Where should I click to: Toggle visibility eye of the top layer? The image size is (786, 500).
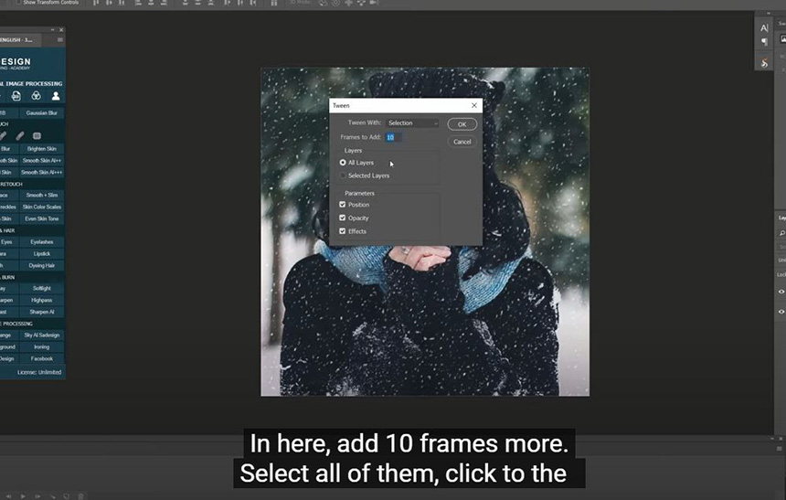pyautogui.click(x=781, y=292)
